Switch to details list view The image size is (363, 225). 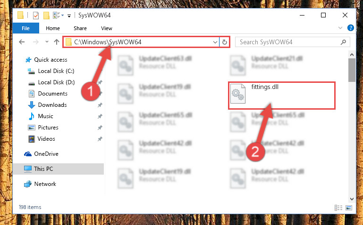pyautogui.click(x=338, y=208)
